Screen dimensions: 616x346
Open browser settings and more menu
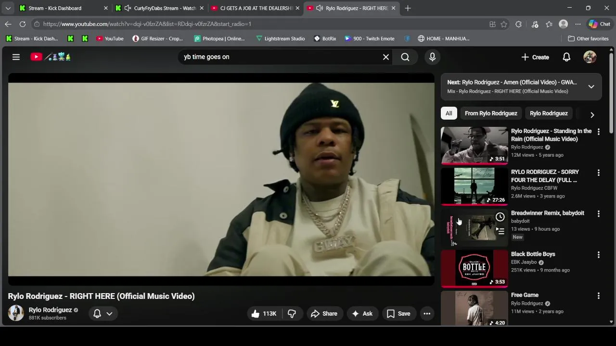577,24
